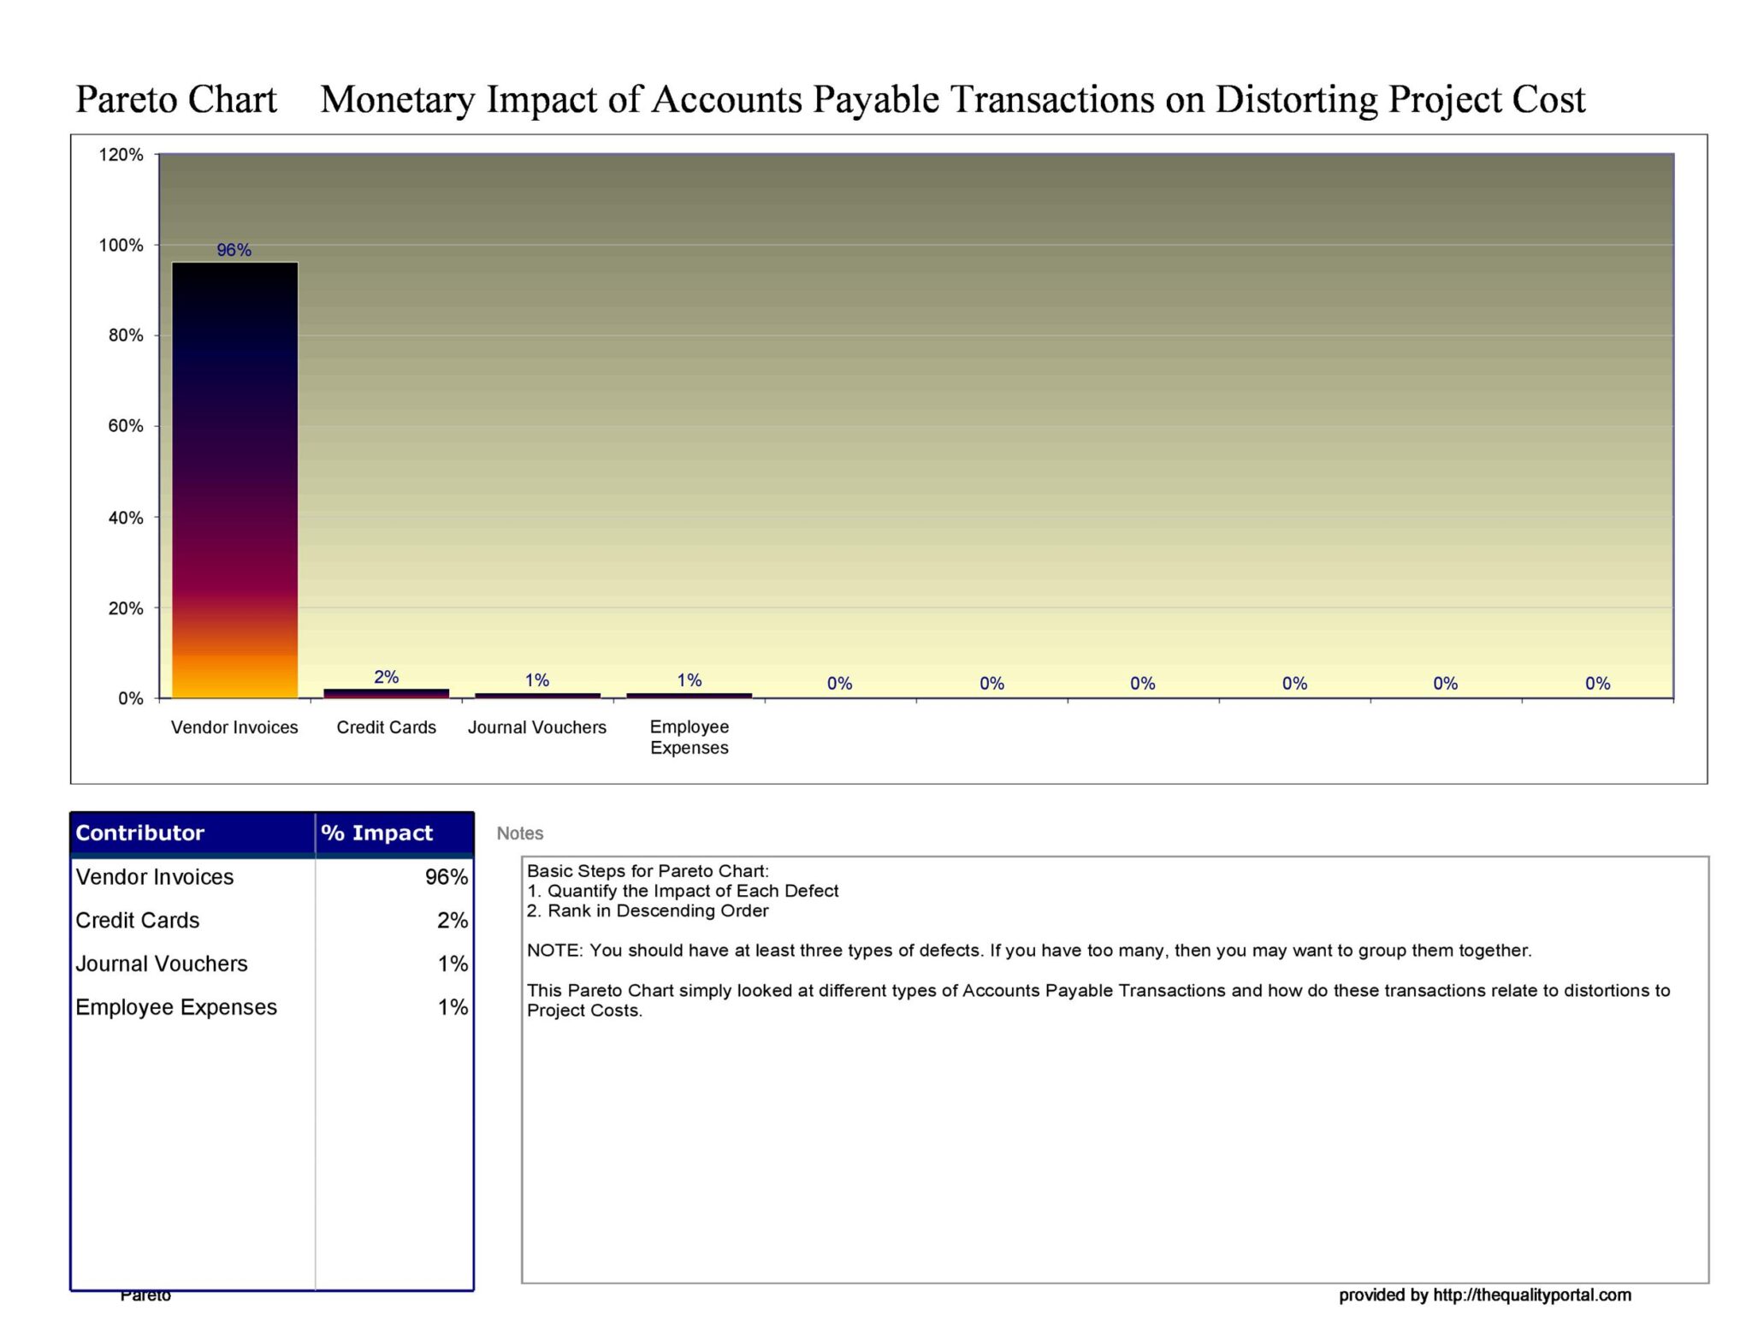Click the 120% y-axis tick label

[121, 155]
